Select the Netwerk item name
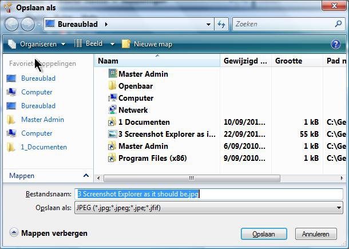The width and height of the screenshot is (349, 249). pos(133,110)
